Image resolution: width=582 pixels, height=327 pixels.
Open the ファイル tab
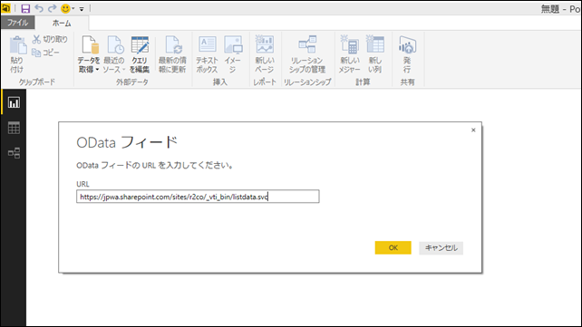tap(17, 23)
